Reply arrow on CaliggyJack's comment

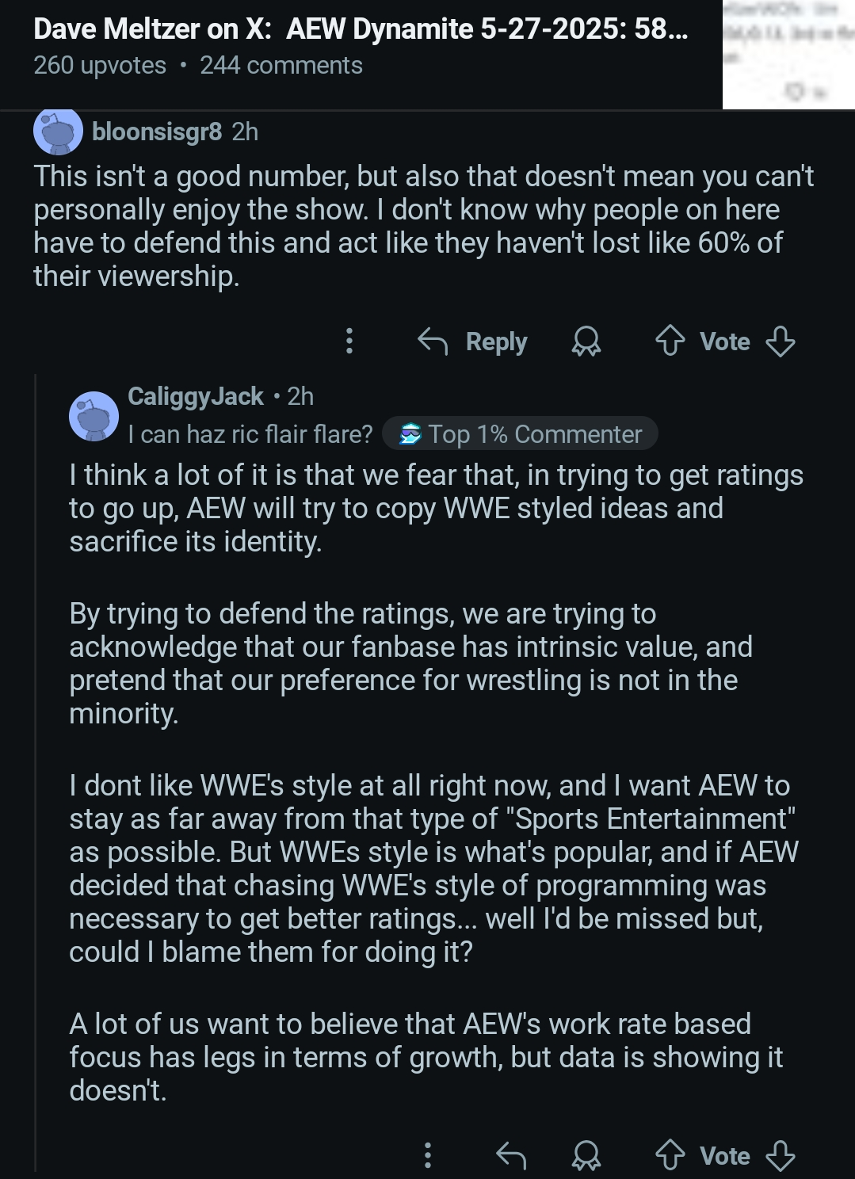(511, 1155)
